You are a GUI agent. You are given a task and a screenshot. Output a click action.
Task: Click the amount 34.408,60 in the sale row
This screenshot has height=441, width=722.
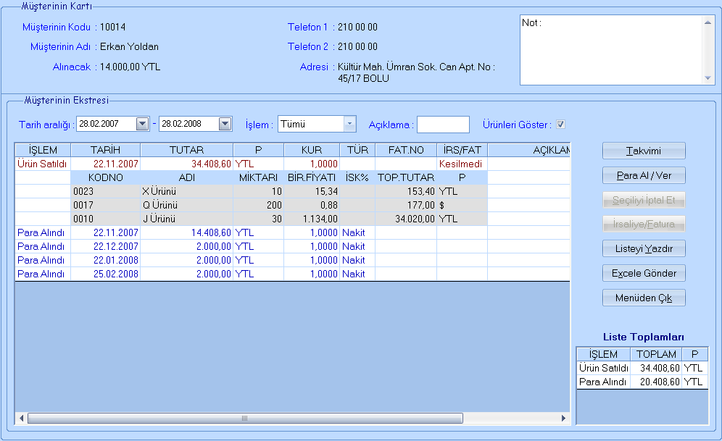tap(211, 164)
